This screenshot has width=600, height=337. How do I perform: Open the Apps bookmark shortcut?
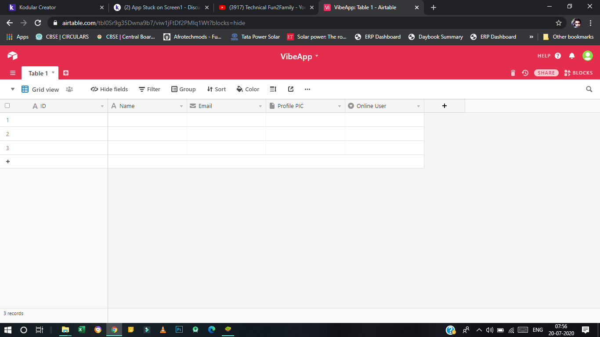[x=18, y=37]
